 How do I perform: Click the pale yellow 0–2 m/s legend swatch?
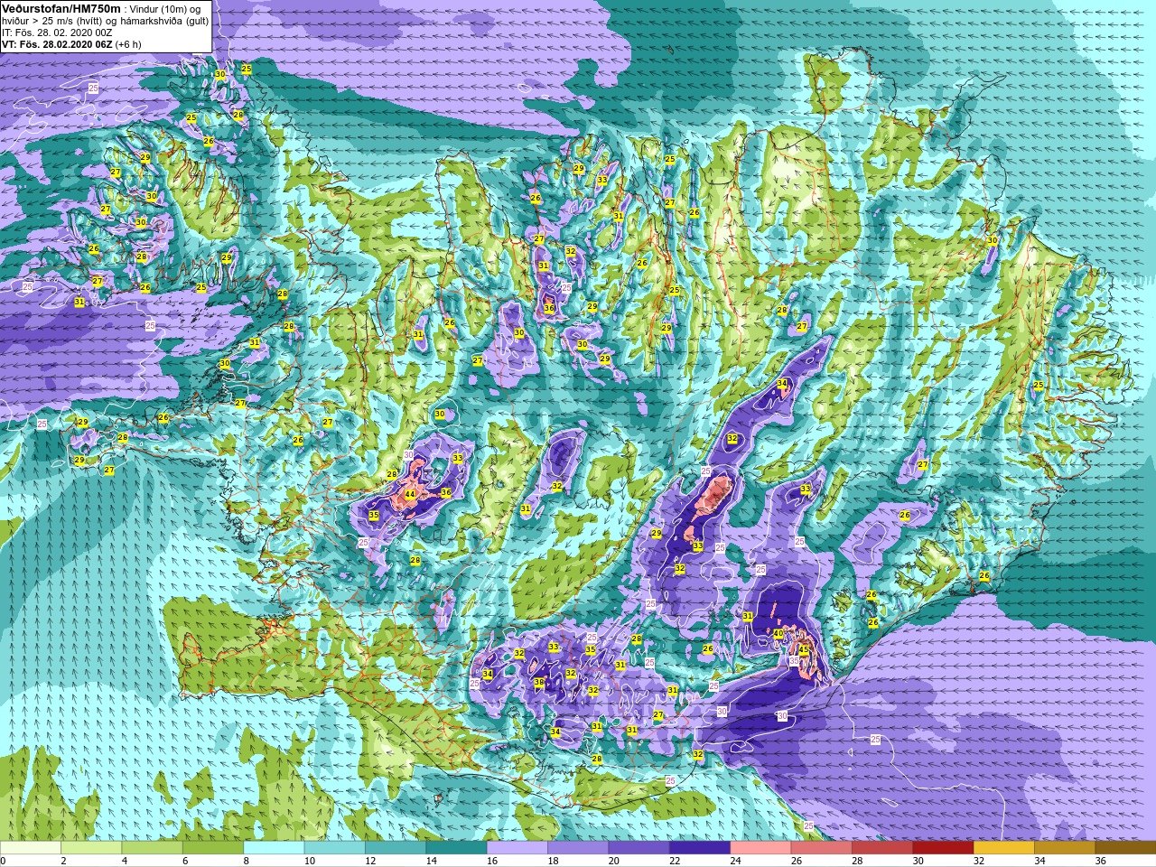[x=31, y=848]
